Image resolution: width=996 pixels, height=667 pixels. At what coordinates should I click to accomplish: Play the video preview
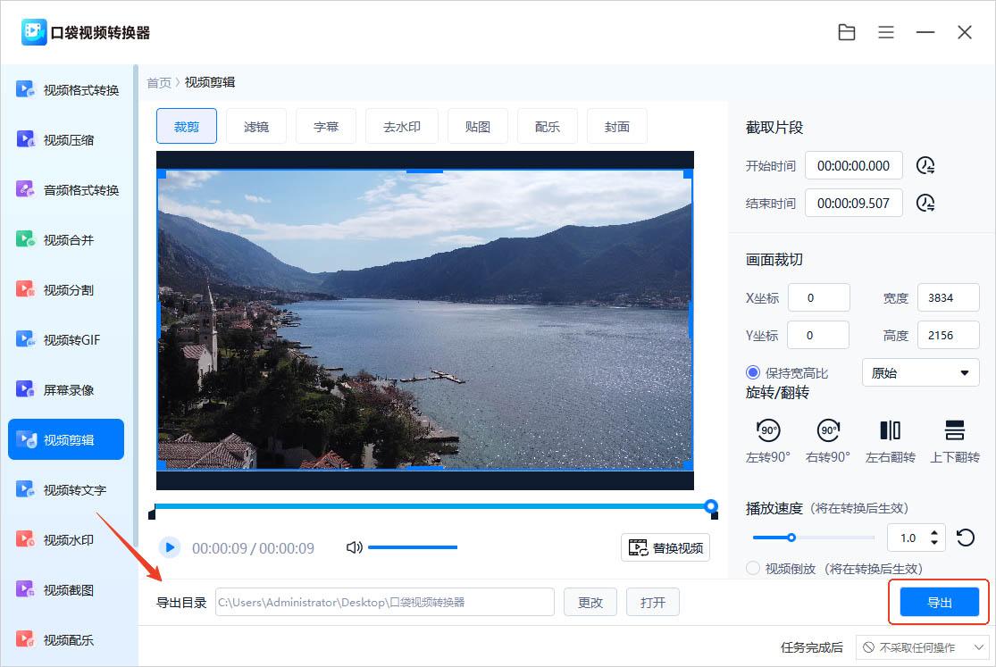point(170,547)
